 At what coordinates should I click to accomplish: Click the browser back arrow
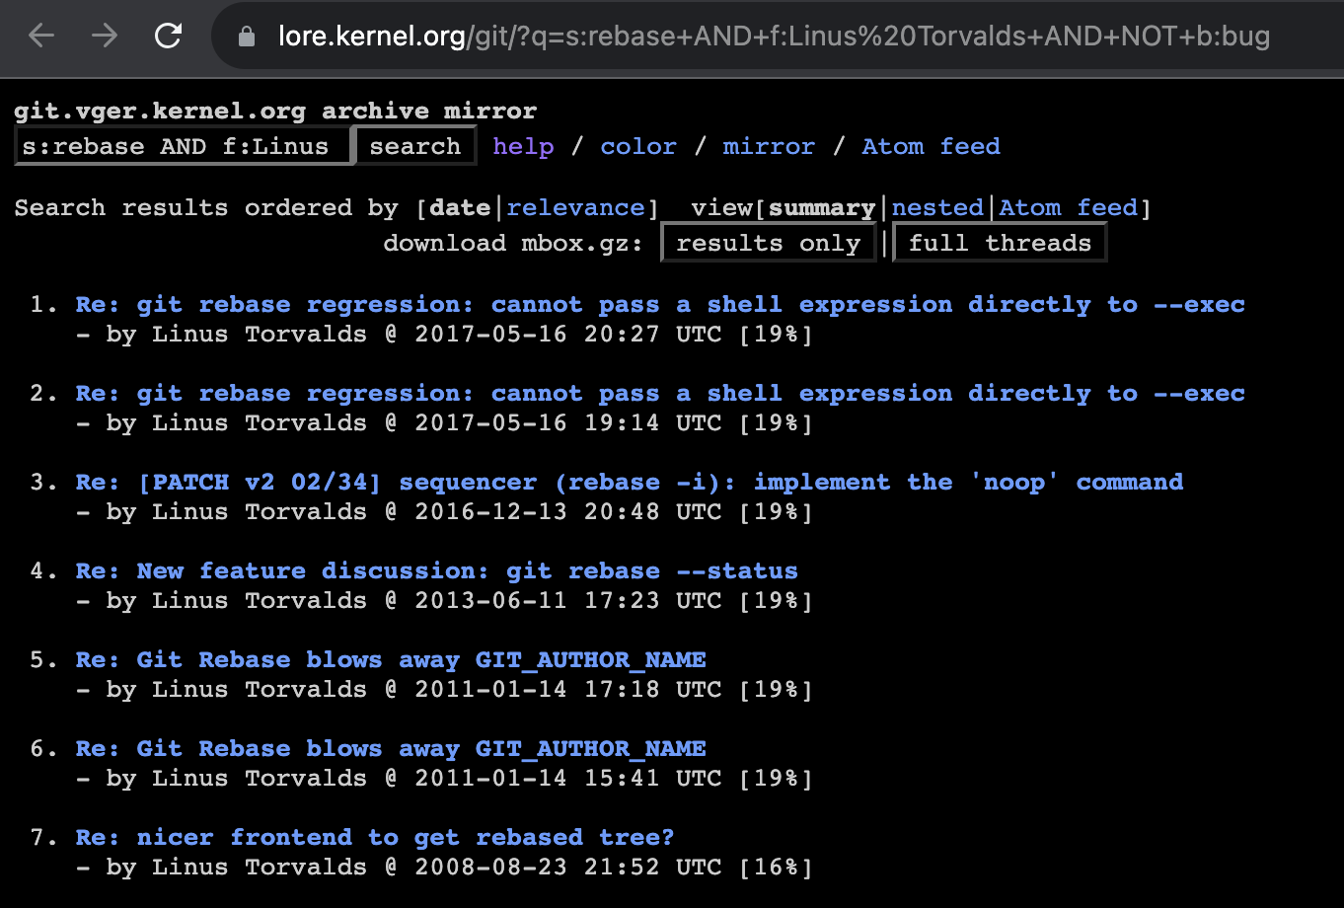[41, 37]
